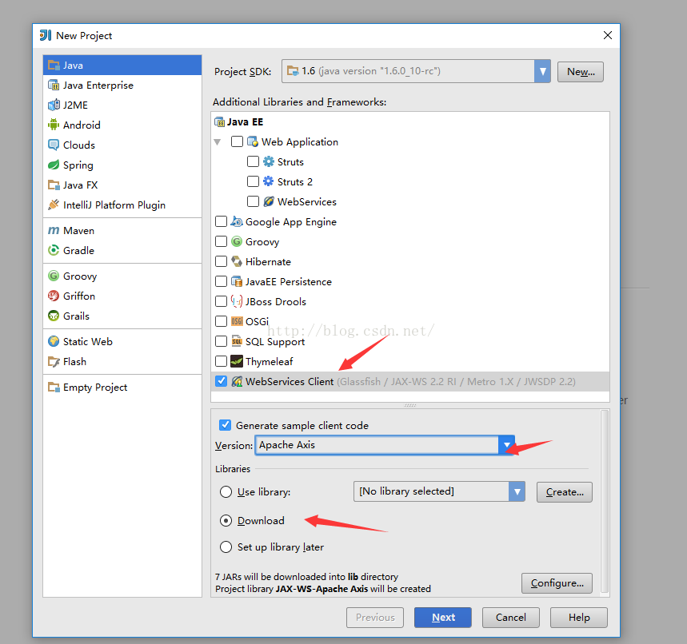This screenshot has height=644, width=687.
Task: Click the SQL Support icon
Action: (x=237, y=341)
